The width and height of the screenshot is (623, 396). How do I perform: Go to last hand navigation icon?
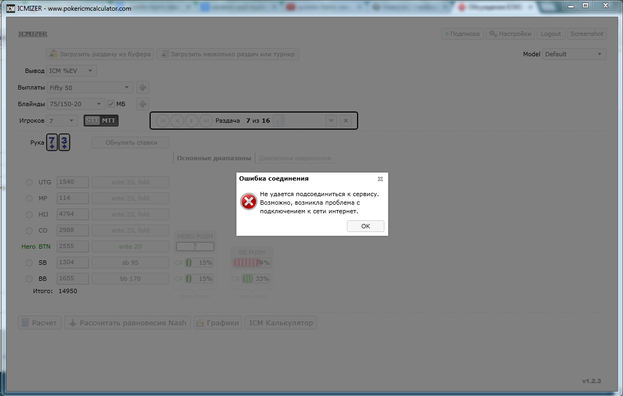pyautogui.click(x=206, y=121)
